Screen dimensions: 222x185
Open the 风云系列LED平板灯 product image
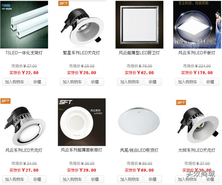pyautogui.click(x=197, y=25)
